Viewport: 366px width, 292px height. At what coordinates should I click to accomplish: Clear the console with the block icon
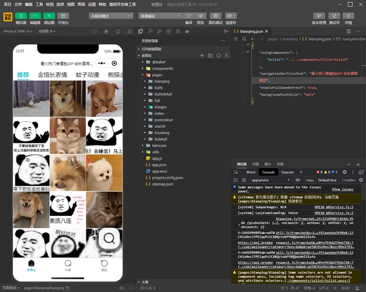click(x=244, y=180)
